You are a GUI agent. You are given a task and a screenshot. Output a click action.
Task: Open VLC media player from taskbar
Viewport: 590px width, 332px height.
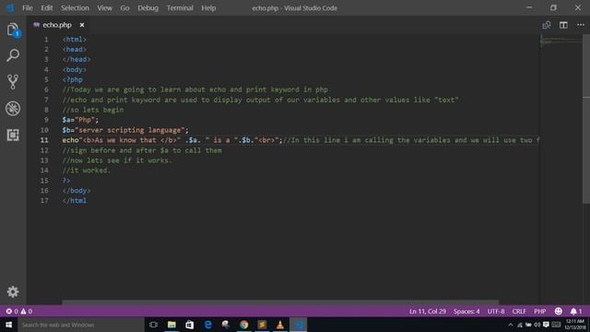point(280,325)
